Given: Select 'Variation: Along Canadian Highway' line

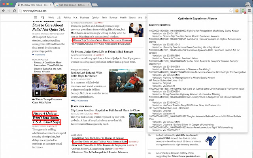Looking at the screenshot, I should [186, 94].
